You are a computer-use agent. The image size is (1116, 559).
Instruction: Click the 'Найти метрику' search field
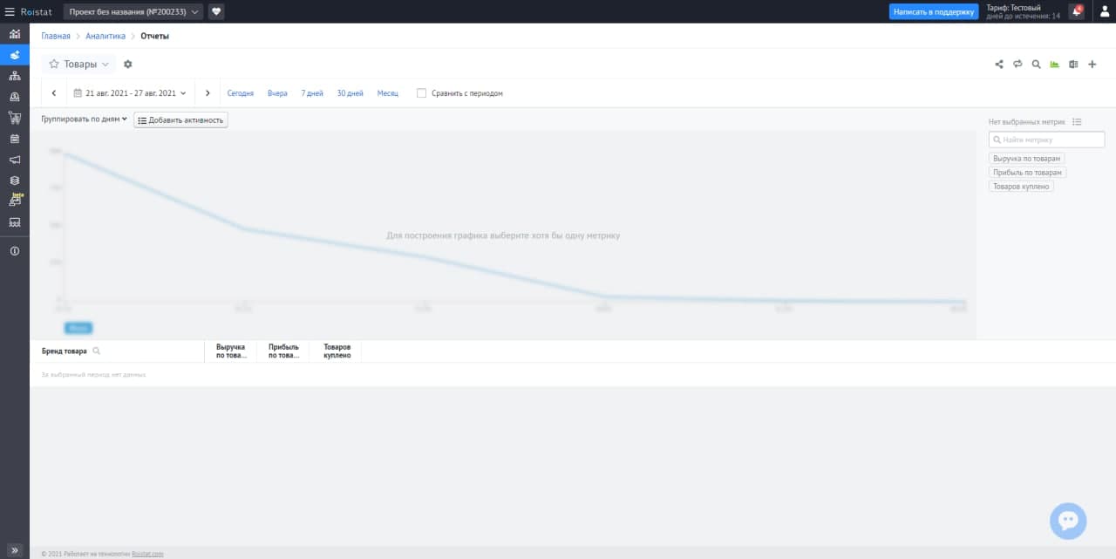pyautogui.click(x=1047, y=140)
